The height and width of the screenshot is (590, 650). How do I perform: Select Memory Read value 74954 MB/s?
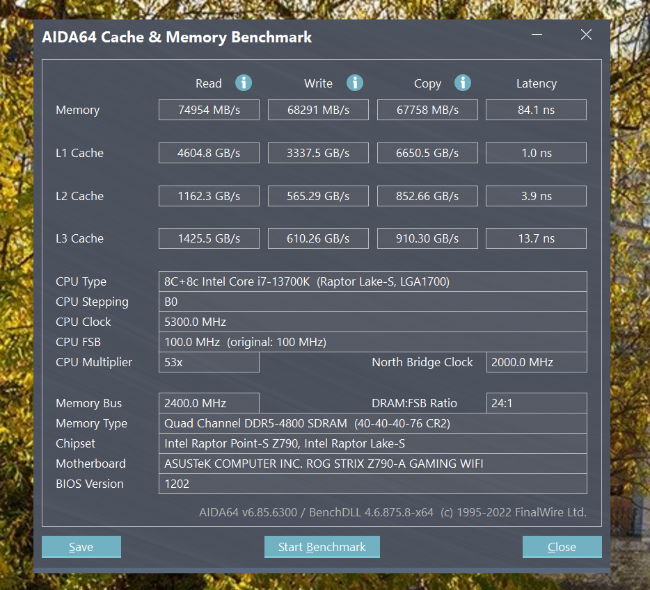209,110
